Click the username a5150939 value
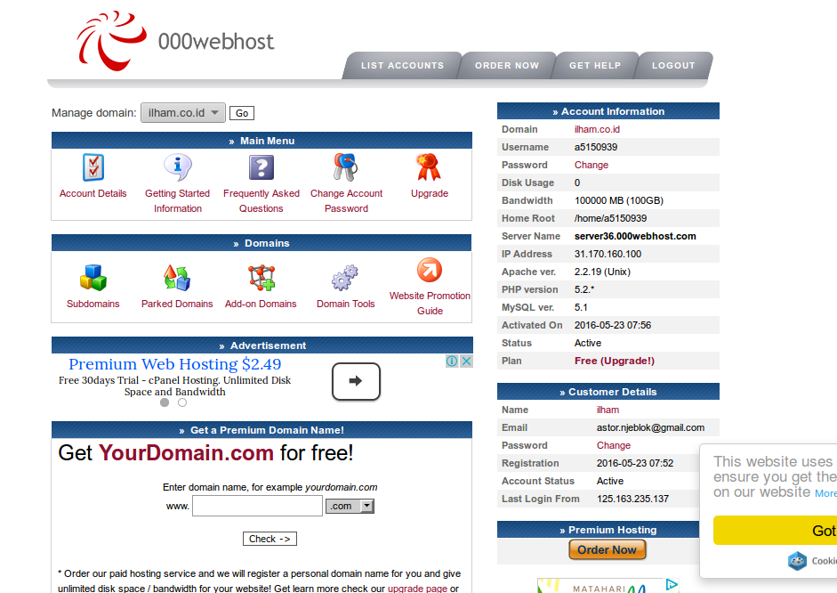Image resolution: width=837 pixels, height=593 pixels. coord(596,147)
